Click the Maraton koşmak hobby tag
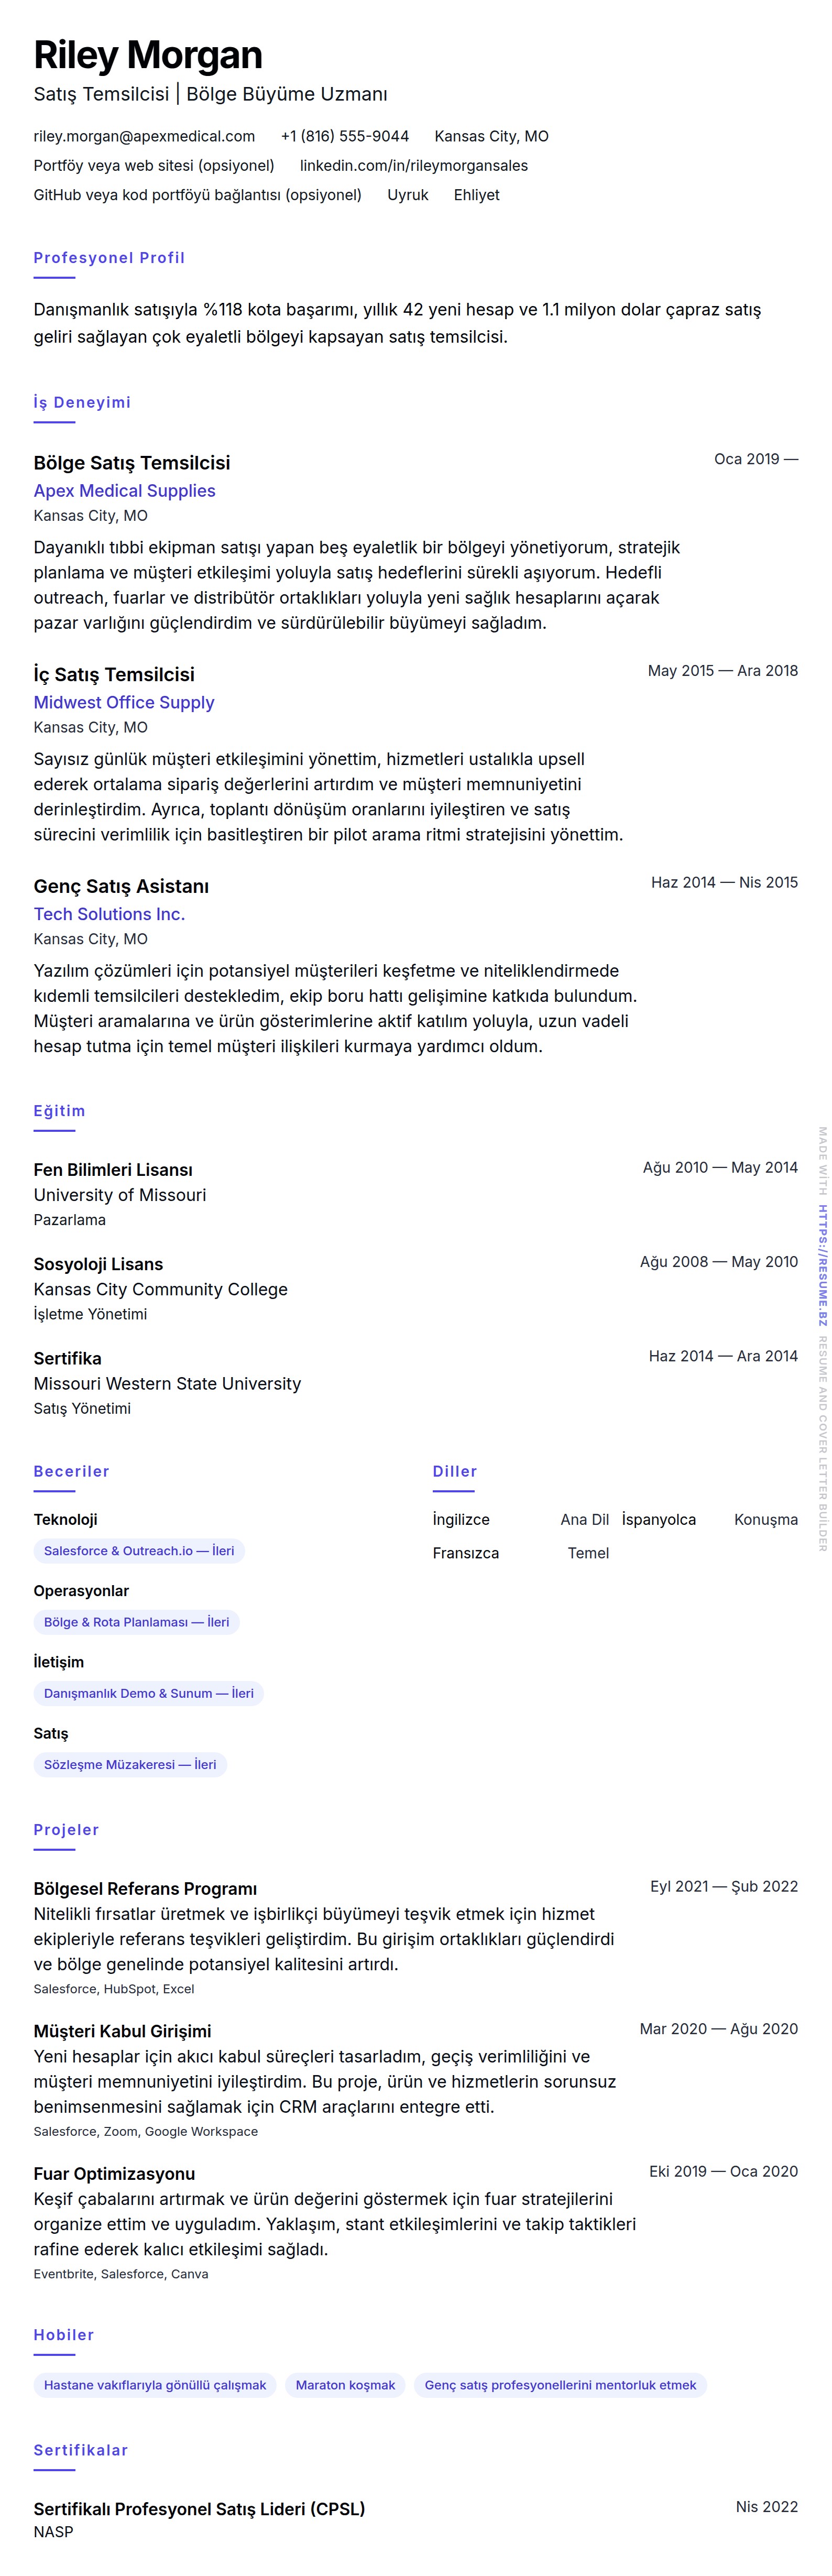The height and width of the screenshot is (2576, 832). click(345, 2385)
